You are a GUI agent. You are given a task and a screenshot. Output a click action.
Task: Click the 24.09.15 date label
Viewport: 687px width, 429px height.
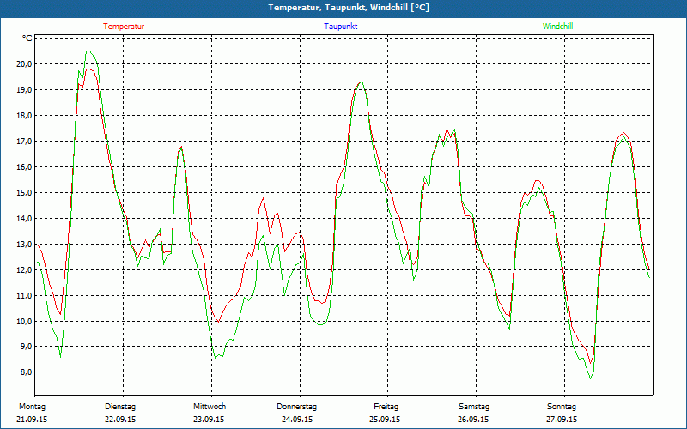click(297, 420)
